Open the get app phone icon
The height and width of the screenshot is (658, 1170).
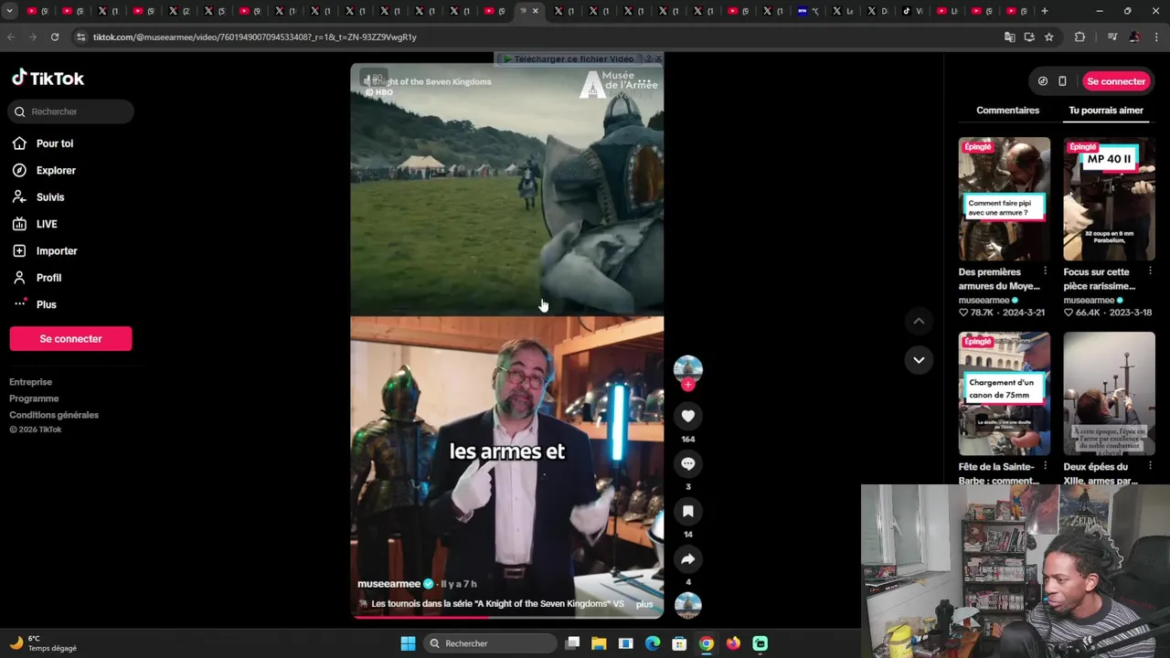[1062, 81]
